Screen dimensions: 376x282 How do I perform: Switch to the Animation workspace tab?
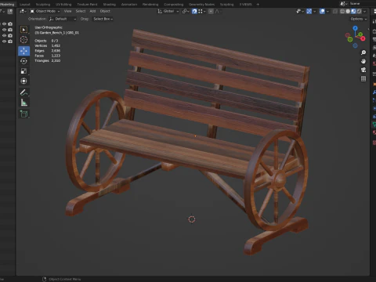tap(129, 4)
